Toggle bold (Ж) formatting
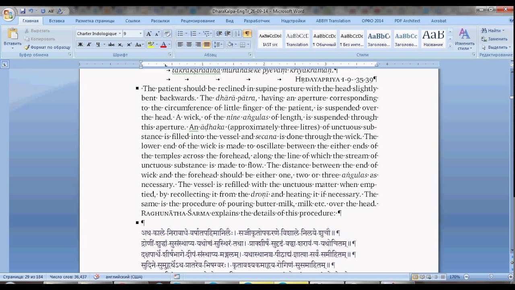This screenshot has width=515, height=290. coord(80,45)
